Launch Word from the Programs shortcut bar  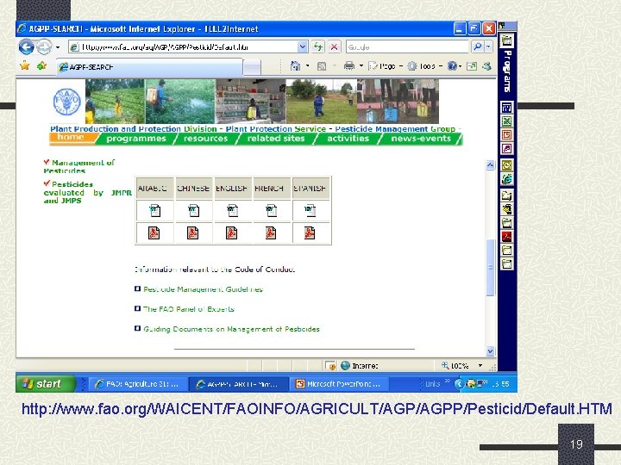(506, 108)
